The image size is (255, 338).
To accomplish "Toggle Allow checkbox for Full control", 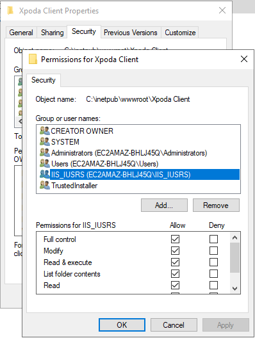I will click(175, 239).
